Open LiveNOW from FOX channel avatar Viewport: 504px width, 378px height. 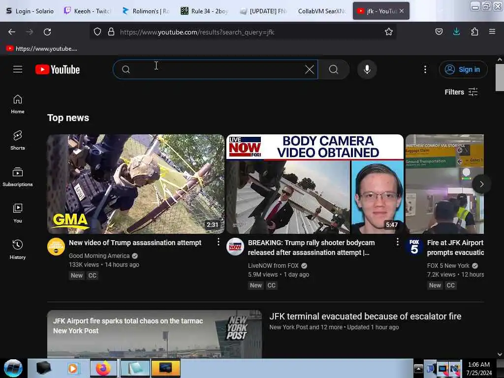(x=235, y=247)
